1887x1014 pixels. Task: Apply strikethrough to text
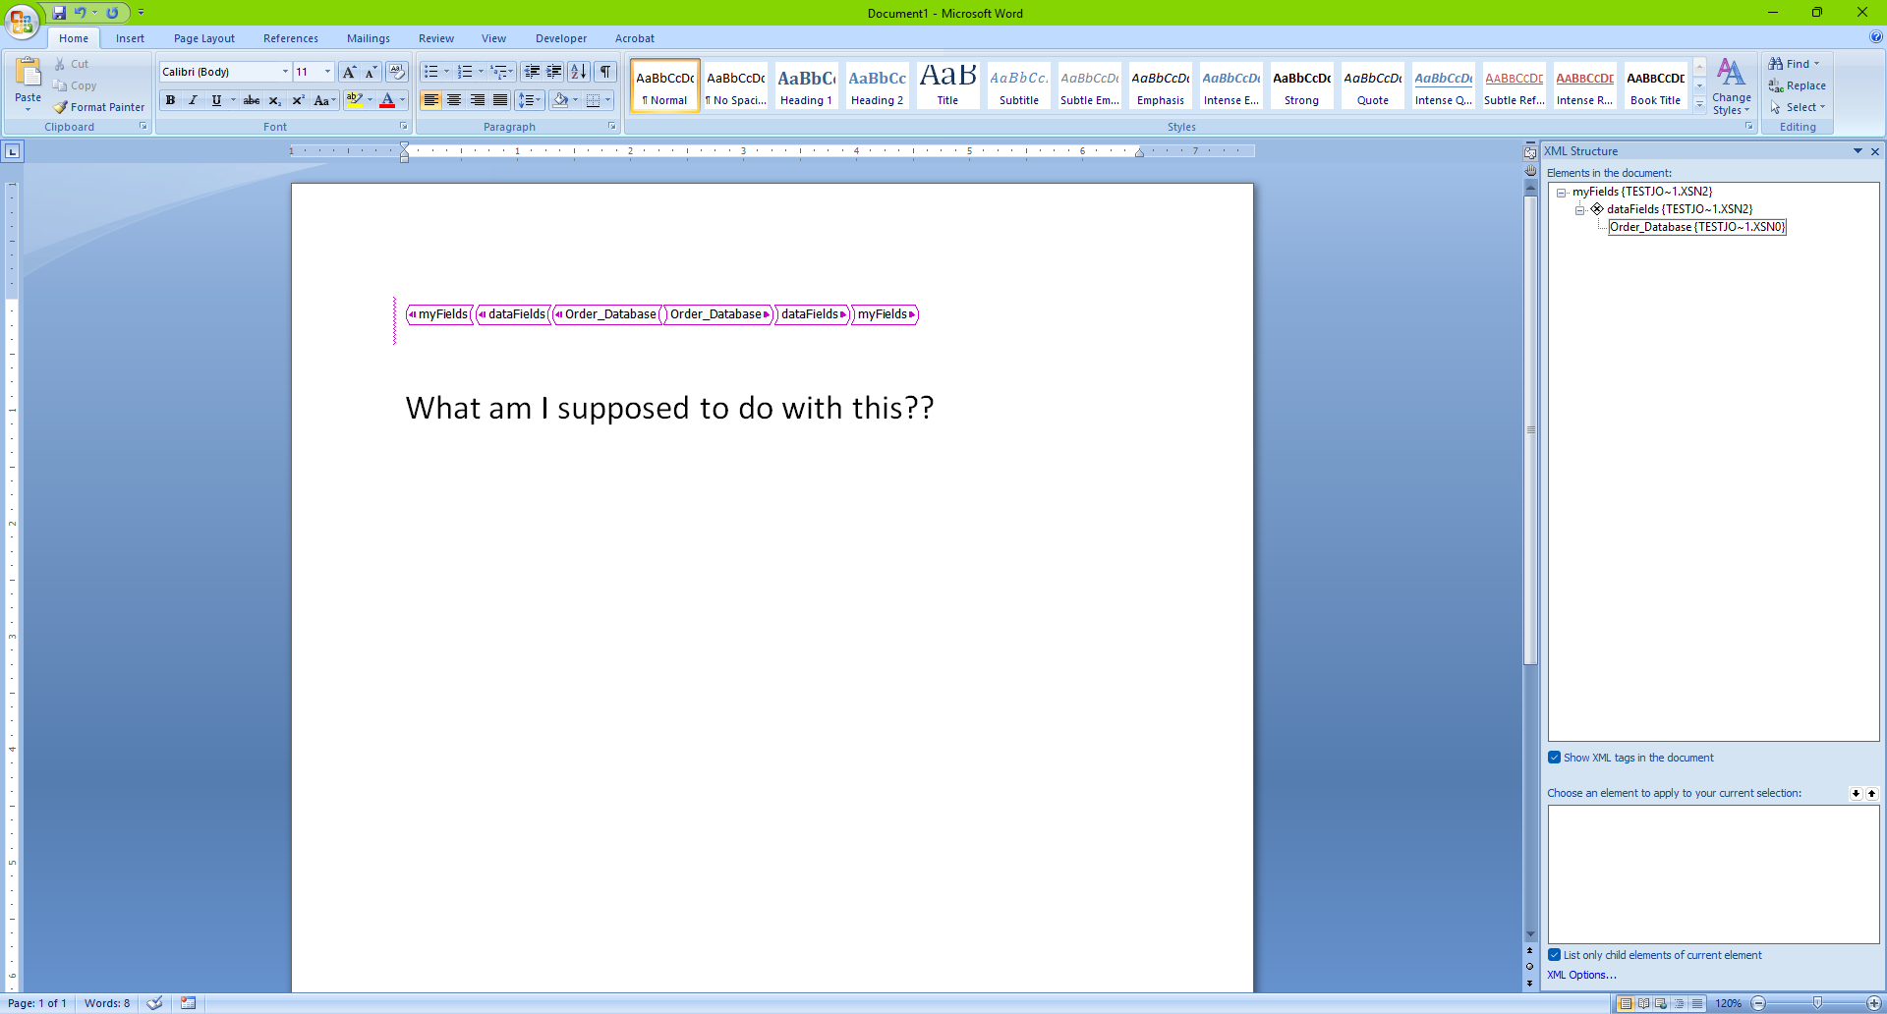pos(252,99)
